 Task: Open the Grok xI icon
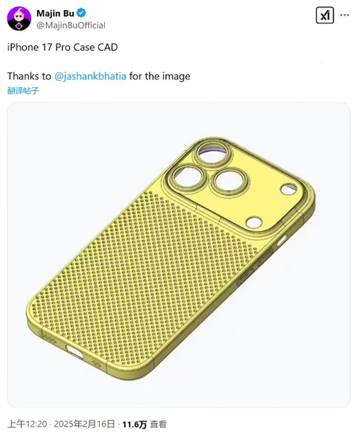point(325,15)
